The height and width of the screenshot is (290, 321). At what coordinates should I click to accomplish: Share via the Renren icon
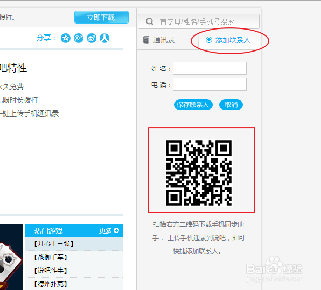(x=104, y=38)
